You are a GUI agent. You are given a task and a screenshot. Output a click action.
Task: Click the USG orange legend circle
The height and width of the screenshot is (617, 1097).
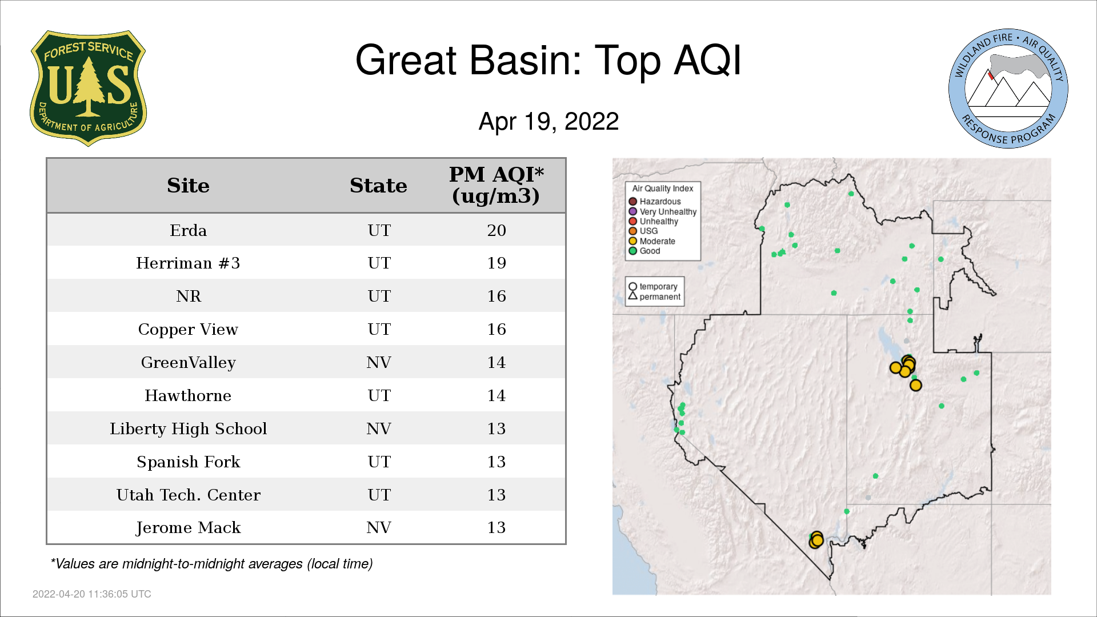632,231
